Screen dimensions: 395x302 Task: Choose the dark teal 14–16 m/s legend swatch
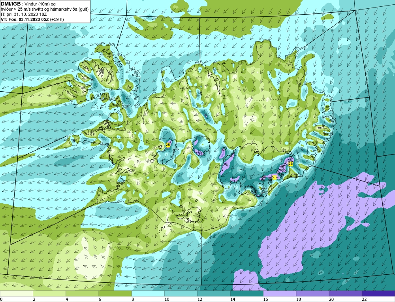[x=247, y=293]
